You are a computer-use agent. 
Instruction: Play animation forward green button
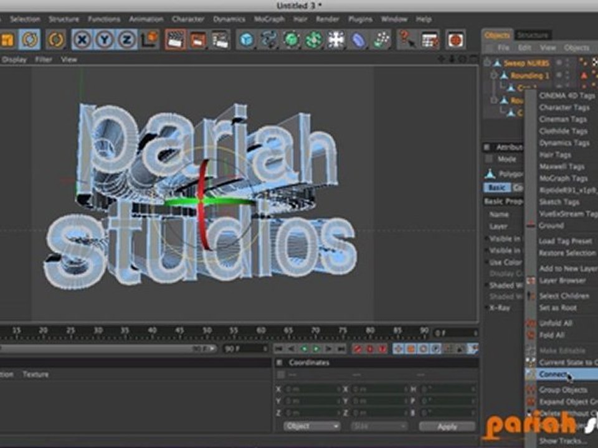tap(316, 348)
